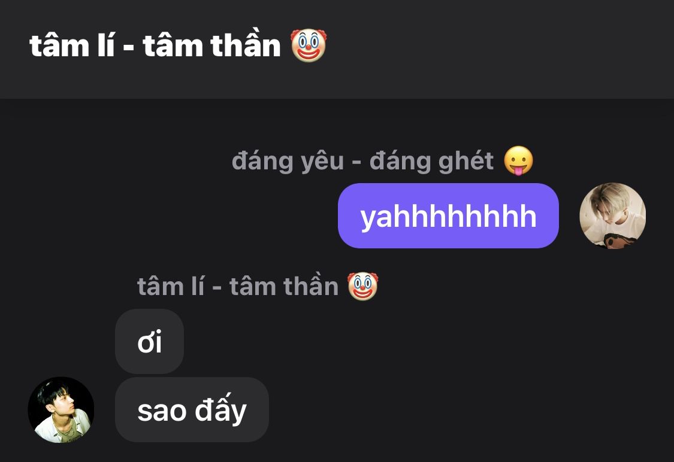Click the đáng yêu part of sender name
674x462 pixels.
pyautogui.click(x=288, y=162)
